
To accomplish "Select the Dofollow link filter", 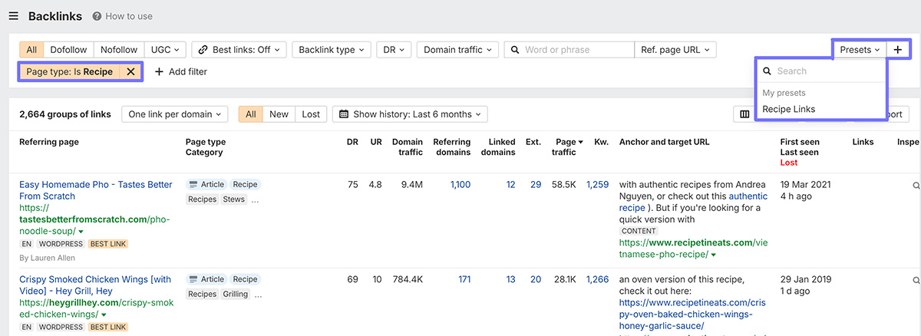I will tap(68, 49).
